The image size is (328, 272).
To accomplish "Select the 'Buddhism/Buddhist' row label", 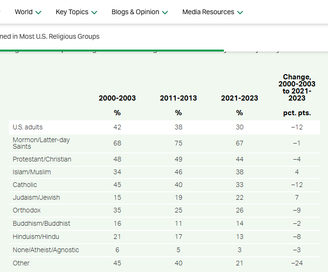I will click(41, 223).
